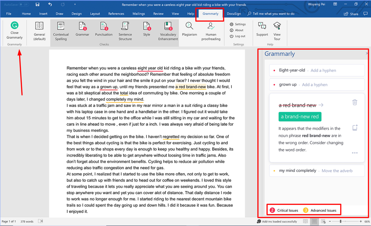Run the Plagiarism check
This screenshot has width=371, height=226.
click(x=189, y=26)
